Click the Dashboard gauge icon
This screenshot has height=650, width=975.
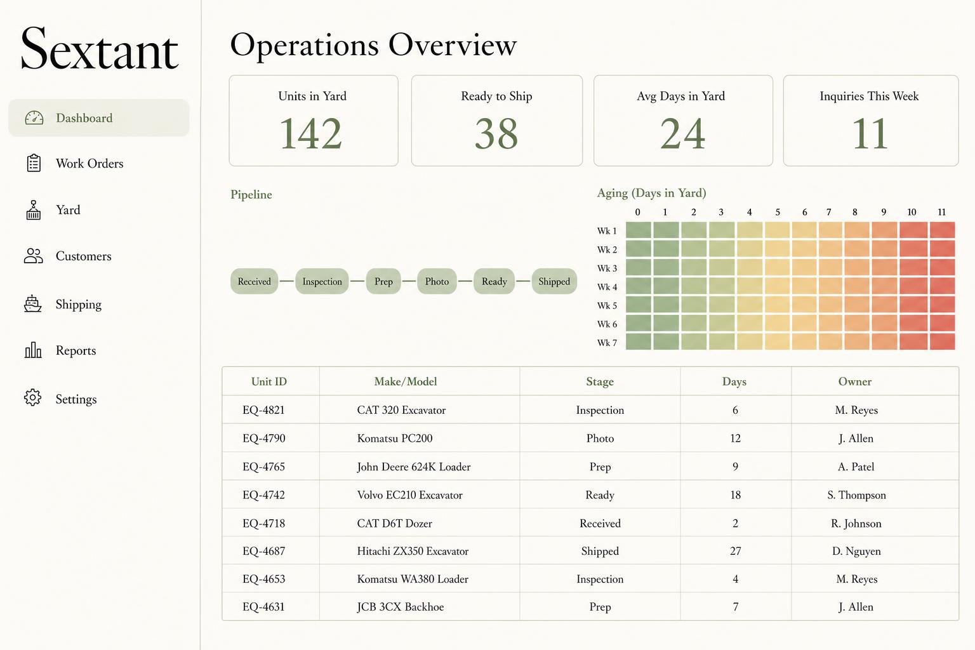coord(34,118)
